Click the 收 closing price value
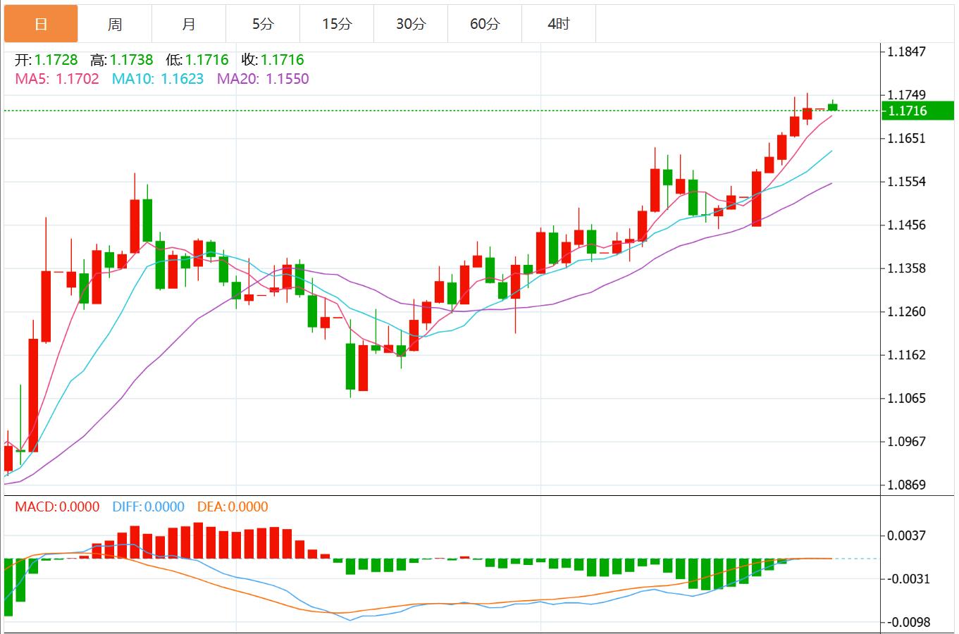Image resolution: width=959 pixels, height=634 pixels. (x=282, y=60)
